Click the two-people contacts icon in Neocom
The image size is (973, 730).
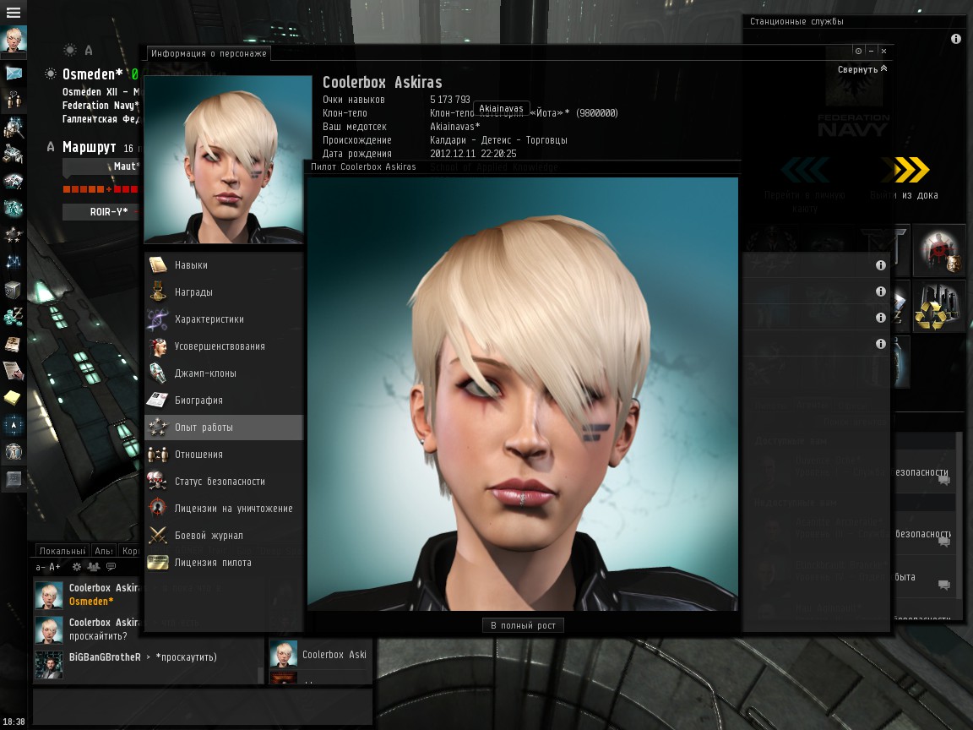(13, 100)
